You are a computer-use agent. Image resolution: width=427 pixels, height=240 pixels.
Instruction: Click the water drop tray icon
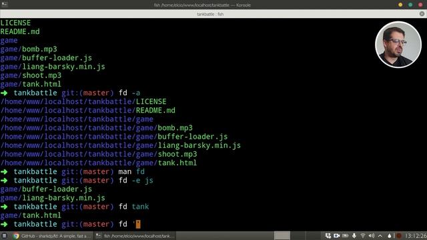coord(390,235)
